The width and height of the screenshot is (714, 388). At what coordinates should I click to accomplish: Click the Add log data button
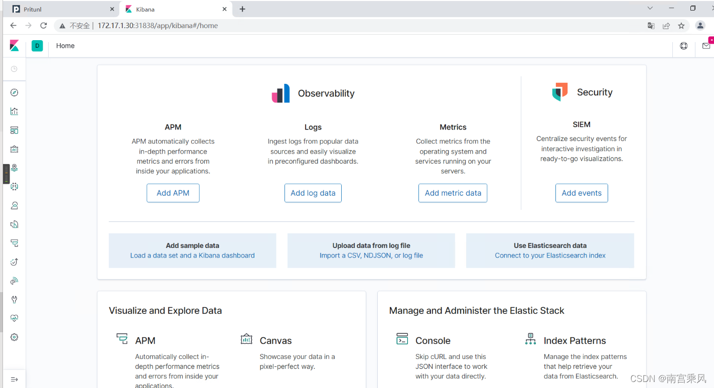click(x=313, y=193)
